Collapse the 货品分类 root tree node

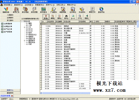coord(22,22)
